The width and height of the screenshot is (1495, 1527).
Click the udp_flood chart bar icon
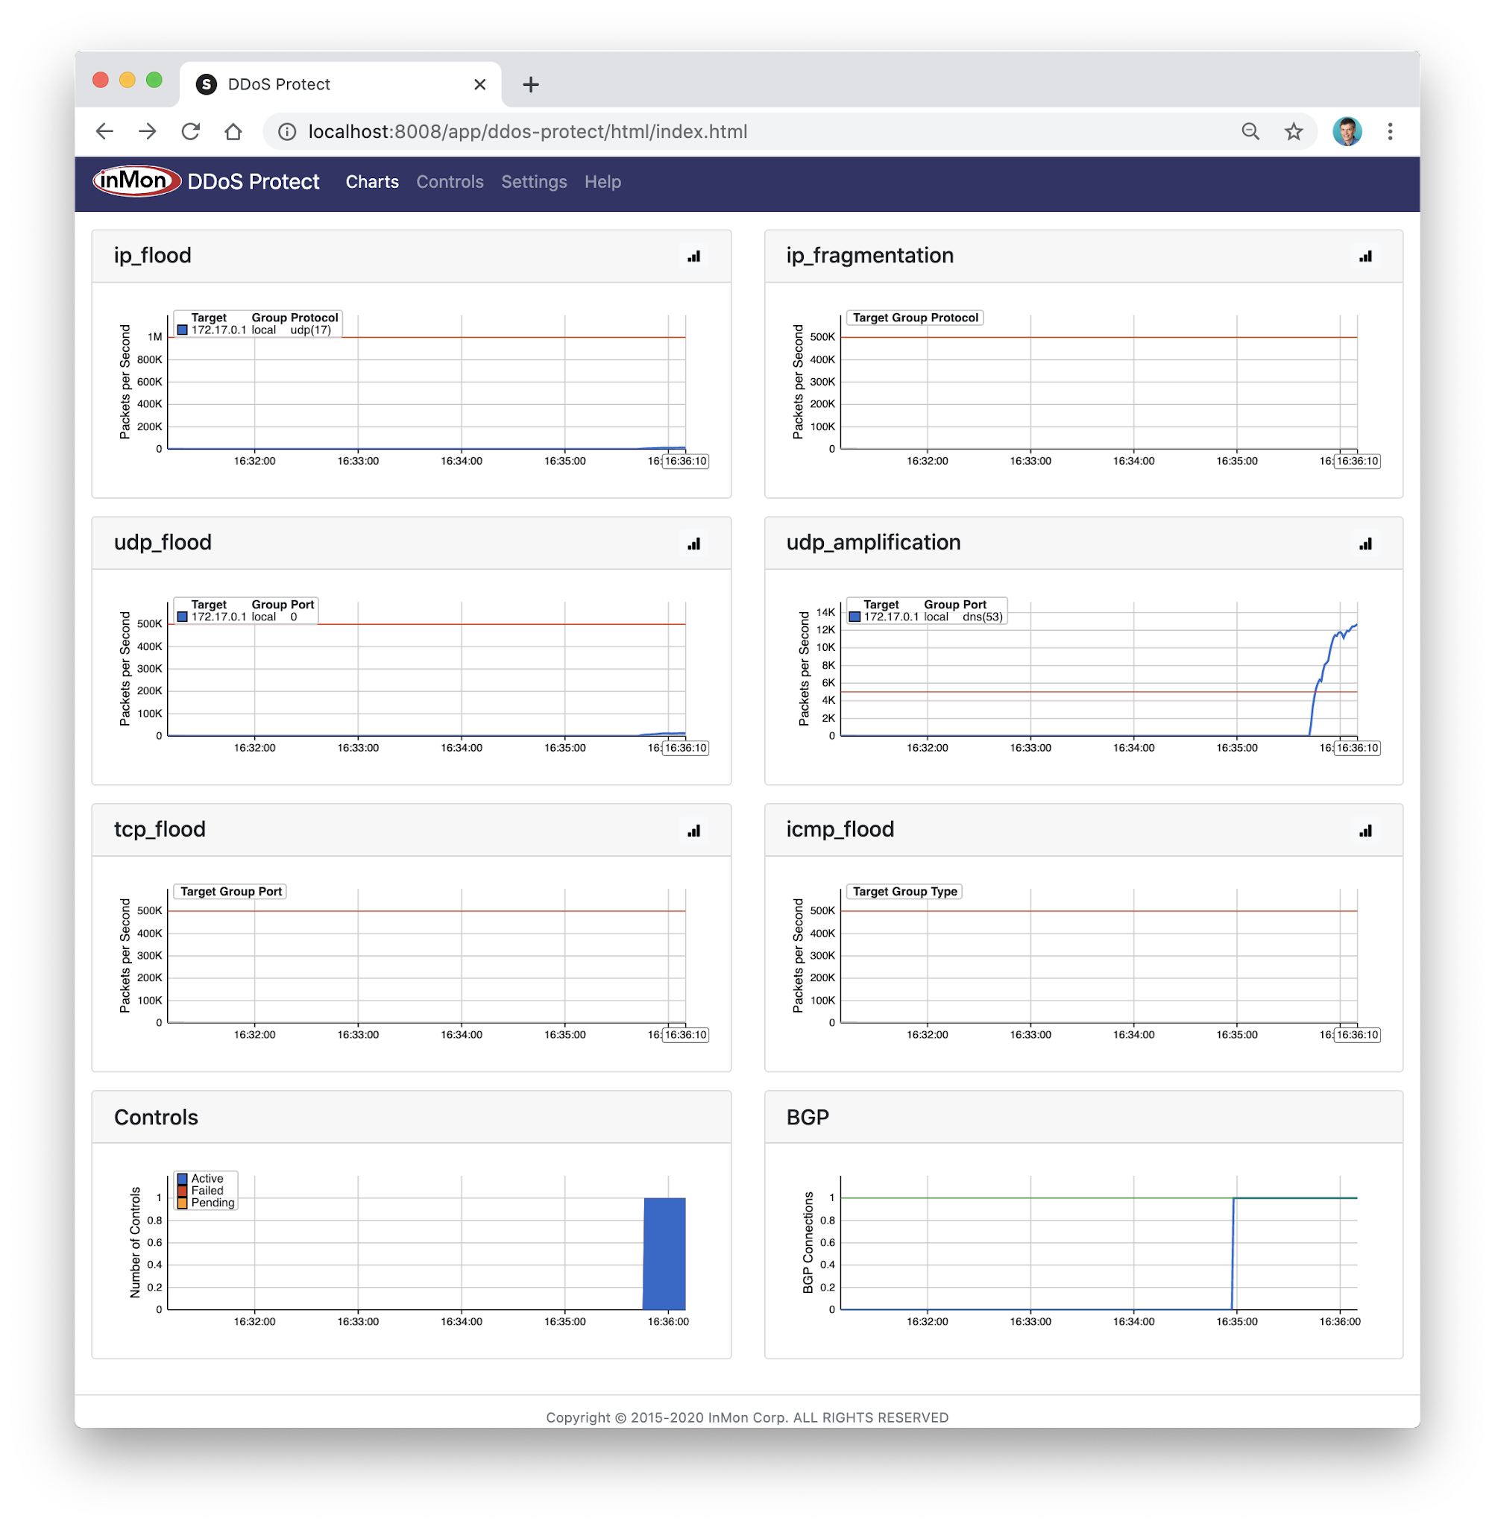[693, 544]
